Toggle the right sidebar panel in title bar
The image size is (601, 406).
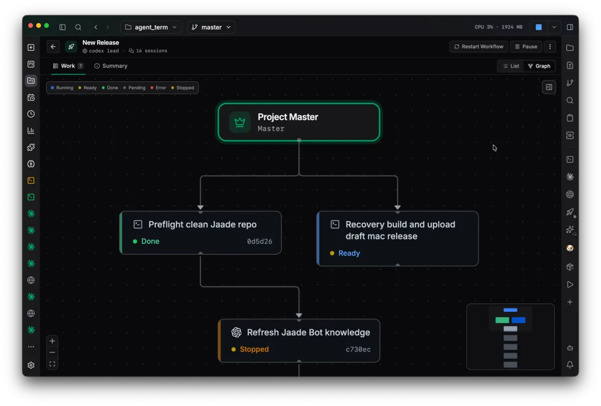click(x=570, y=27)
